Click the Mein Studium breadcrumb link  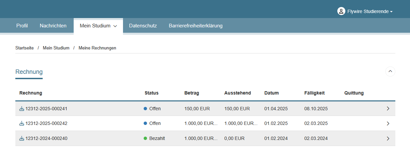pyautogui.click(x=56, y=48)
